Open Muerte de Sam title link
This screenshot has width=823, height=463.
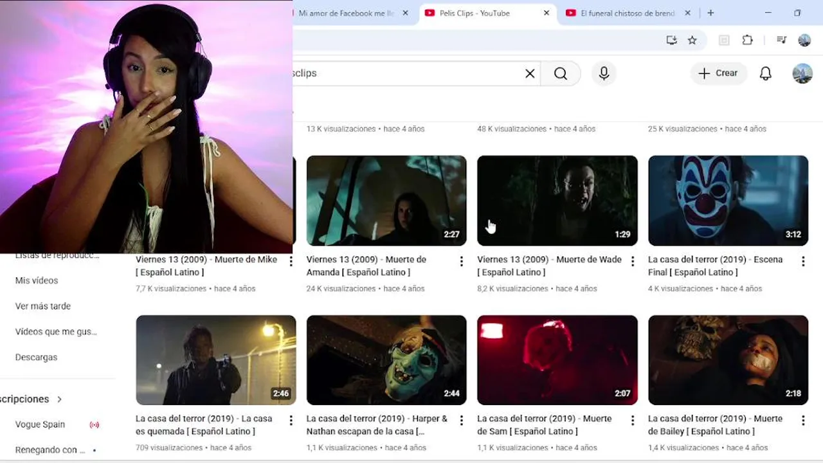tap(545, 425)
